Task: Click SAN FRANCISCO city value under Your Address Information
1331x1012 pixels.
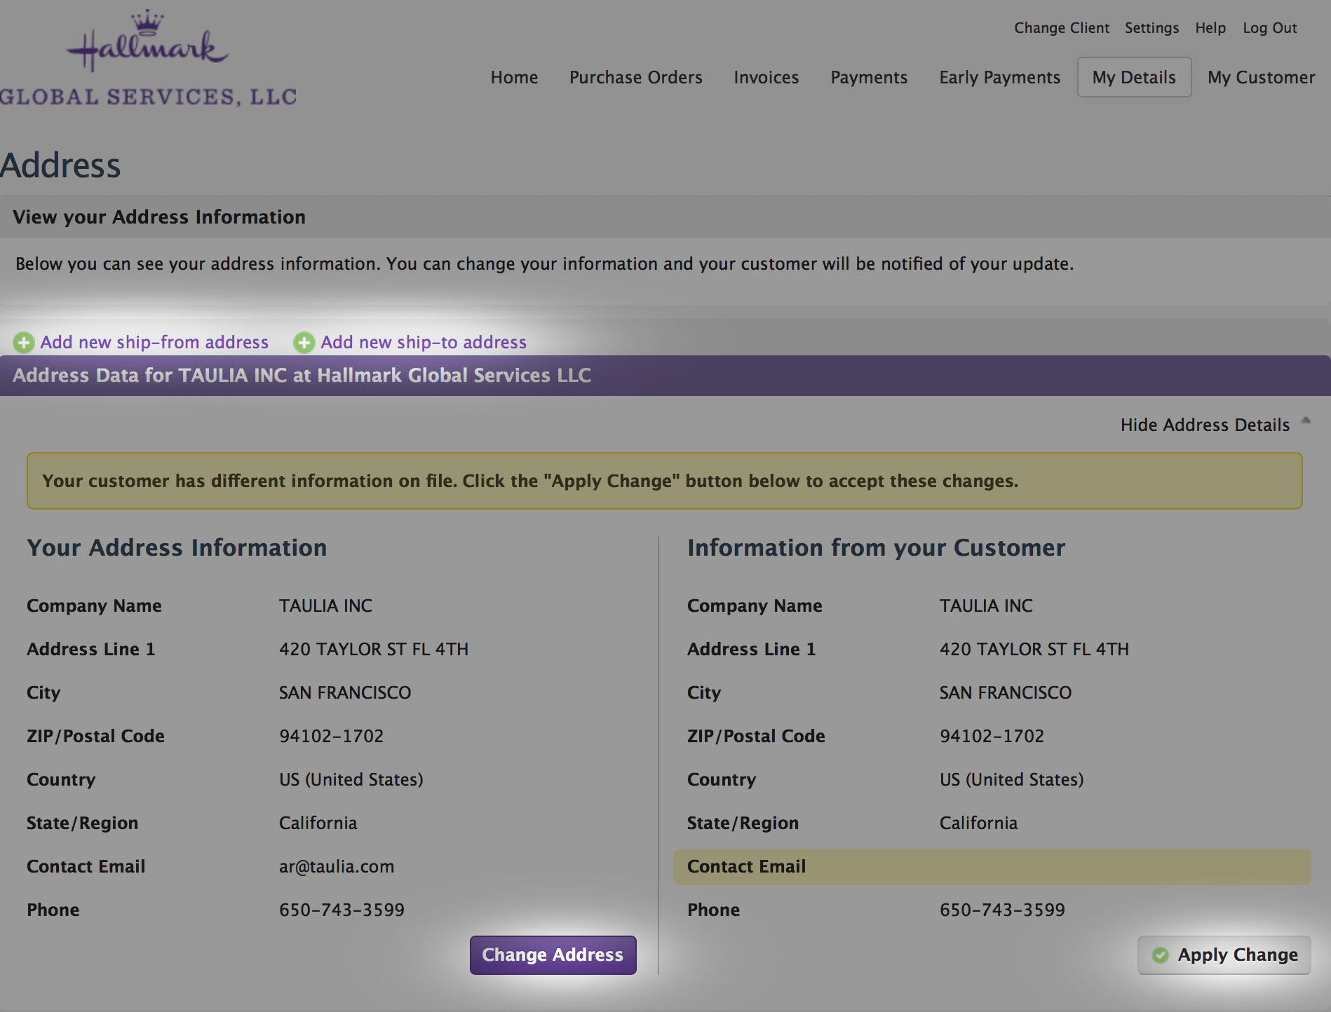Action: point(345,692)
